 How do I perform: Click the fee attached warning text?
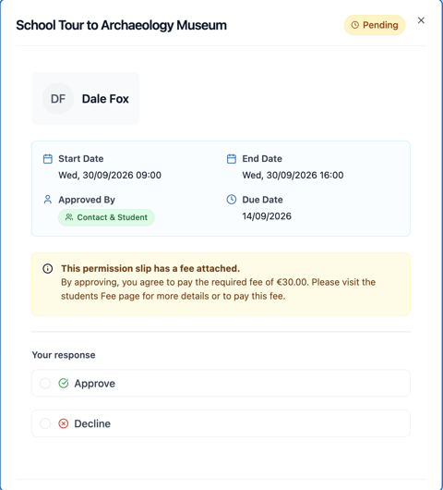tap(150, 268)
